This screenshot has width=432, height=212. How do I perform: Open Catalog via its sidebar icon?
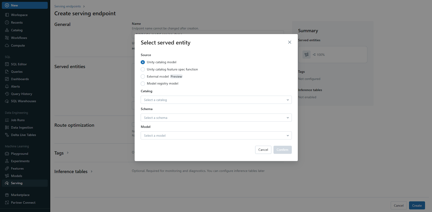7,30
